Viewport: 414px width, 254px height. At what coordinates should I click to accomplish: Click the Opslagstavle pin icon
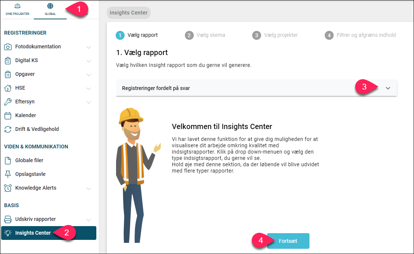coord(8,174)
